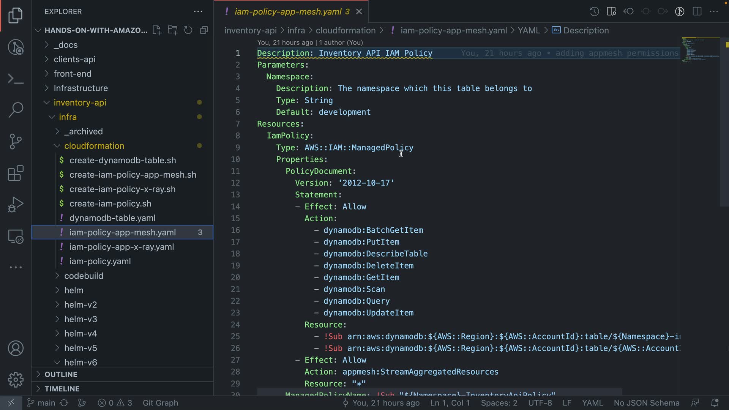Click the notifications bell in status bar

tap(714, 403)
